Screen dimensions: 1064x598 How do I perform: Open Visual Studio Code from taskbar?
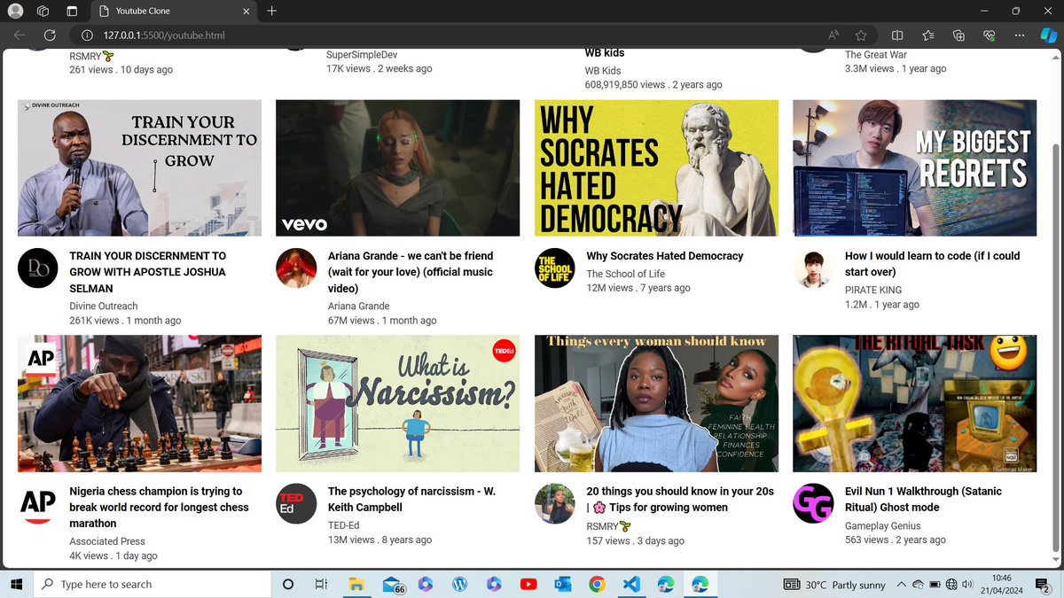[631, 585]
